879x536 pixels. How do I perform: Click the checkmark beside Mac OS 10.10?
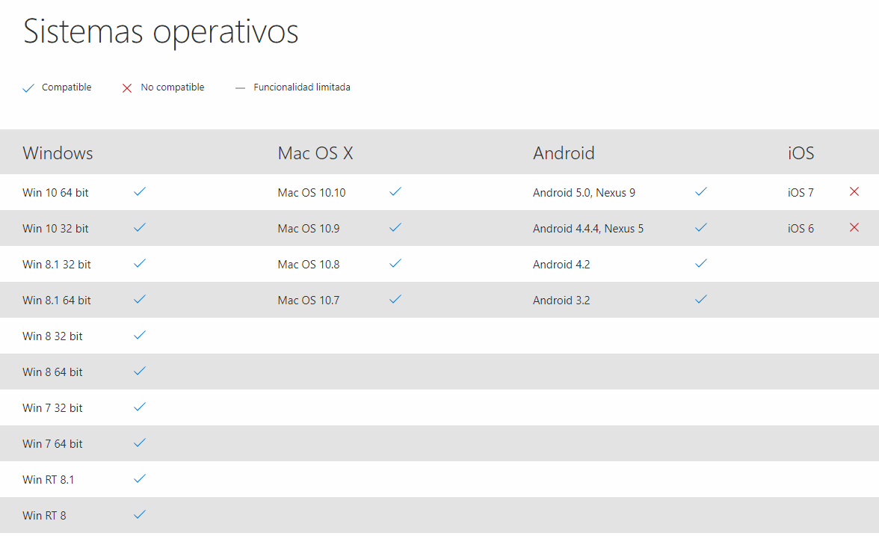point(395,191)
